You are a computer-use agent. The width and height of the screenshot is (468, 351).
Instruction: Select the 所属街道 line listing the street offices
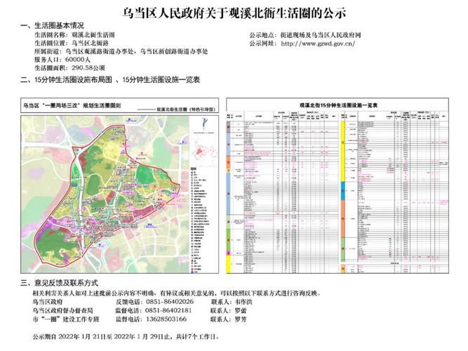121,51
